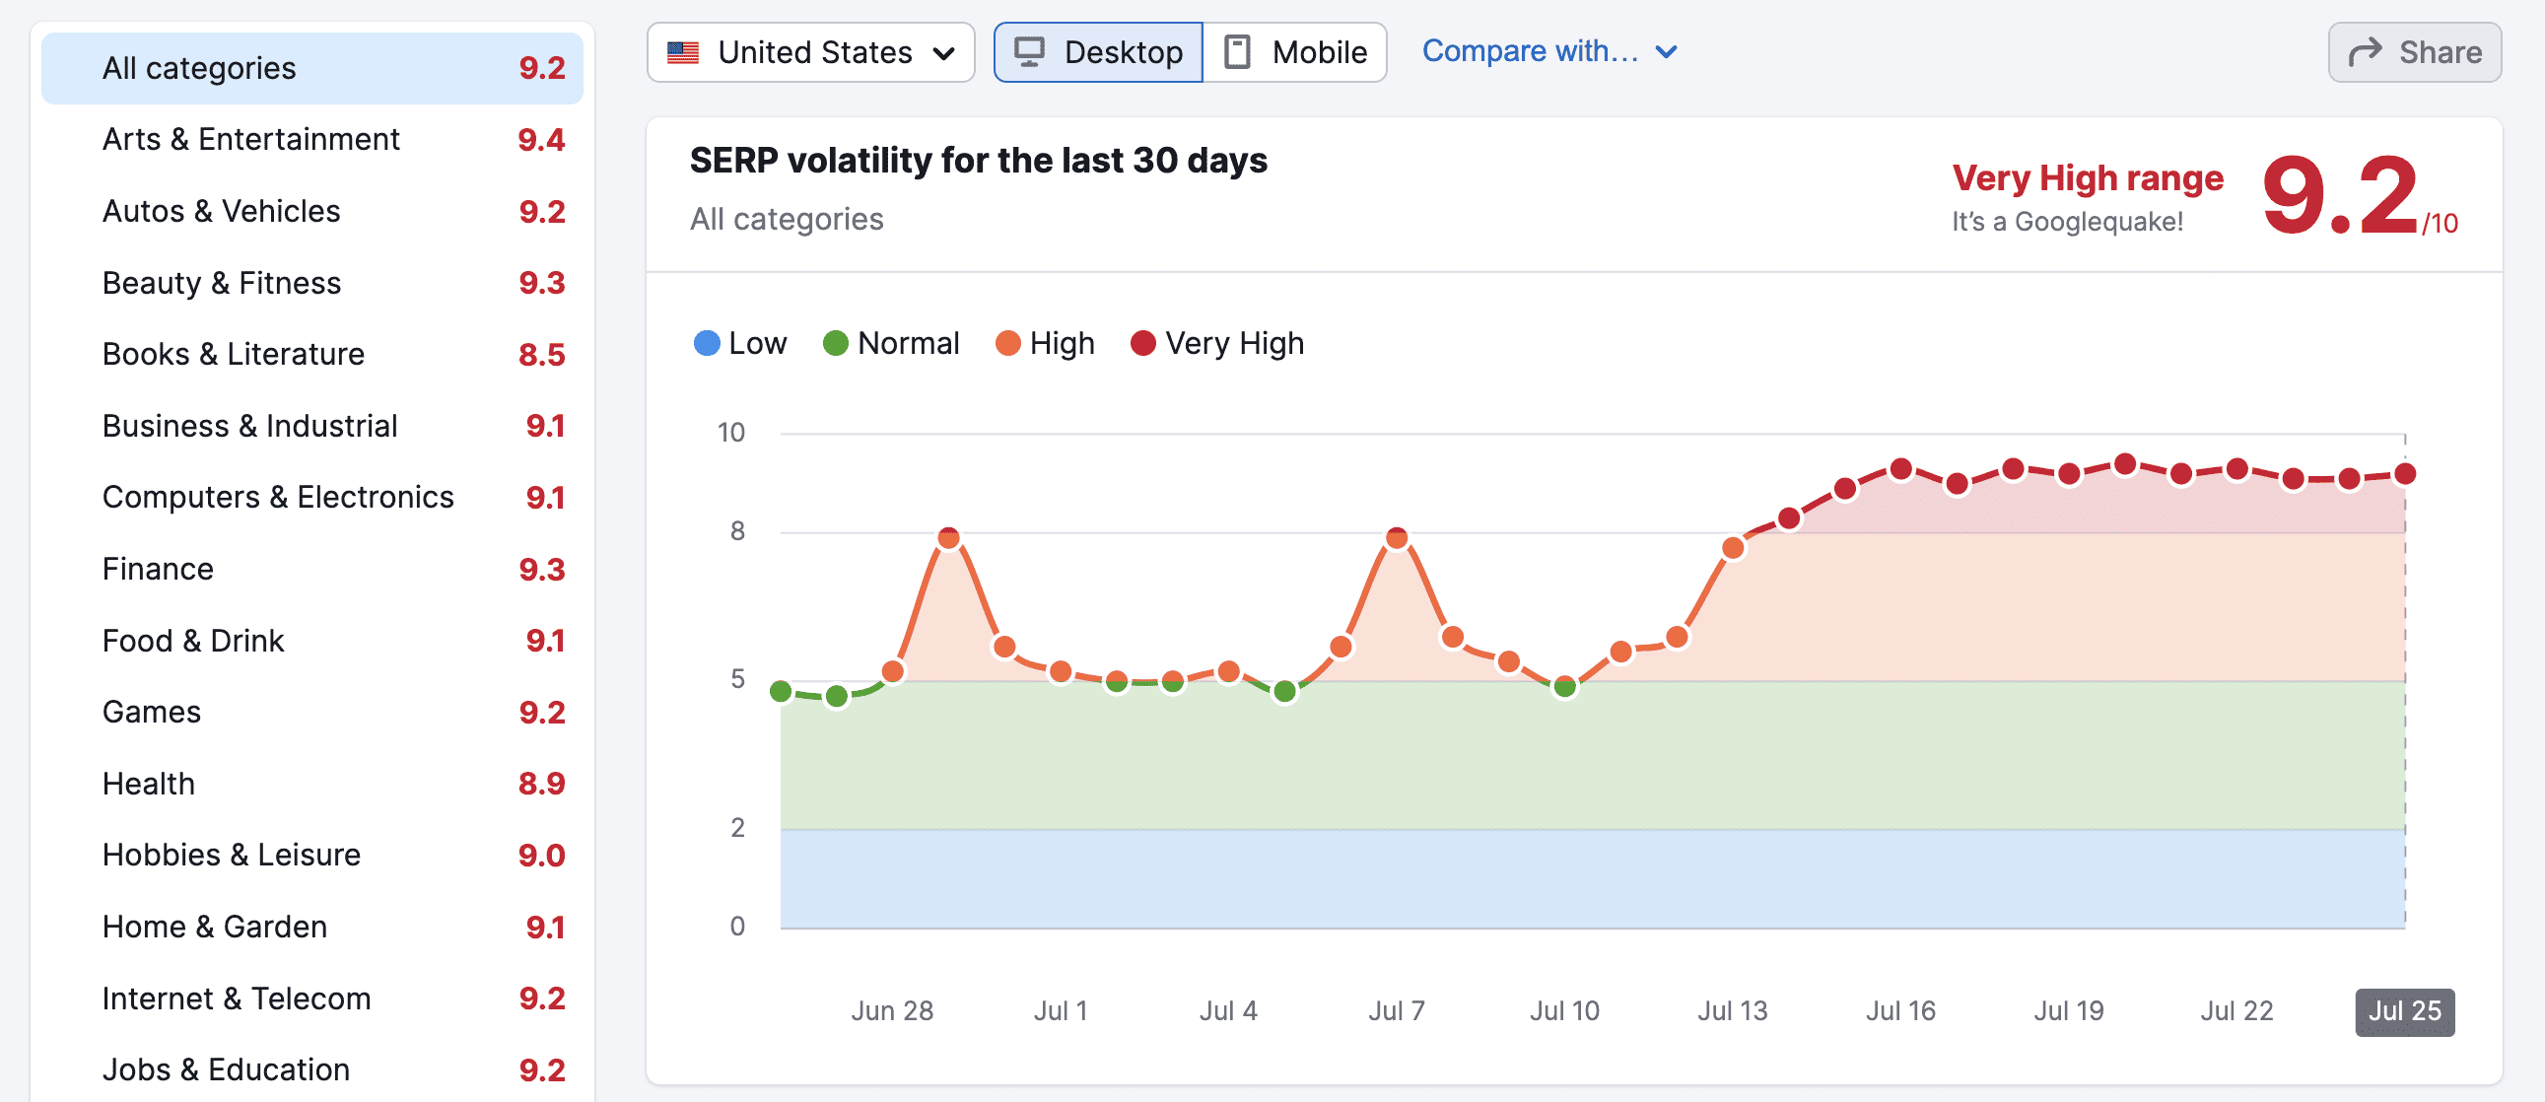This screenshot has width=2545, height=1102.
Task: Click the United States flag icon
Action: point(683,52)
